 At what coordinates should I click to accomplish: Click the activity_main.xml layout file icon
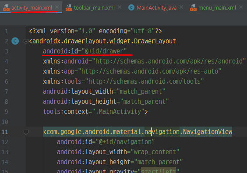point(6,8)
